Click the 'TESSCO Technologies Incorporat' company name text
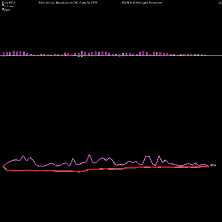 point(141,3)
